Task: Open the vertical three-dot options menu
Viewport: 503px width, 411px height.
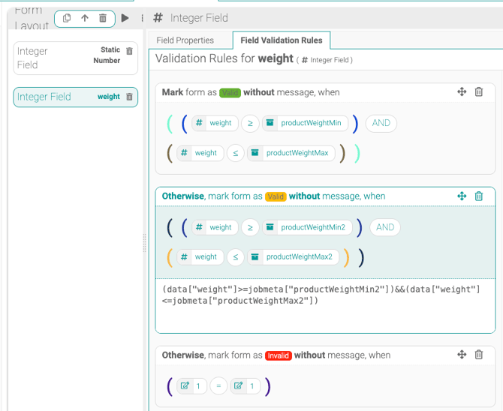Action: (142, 18)
